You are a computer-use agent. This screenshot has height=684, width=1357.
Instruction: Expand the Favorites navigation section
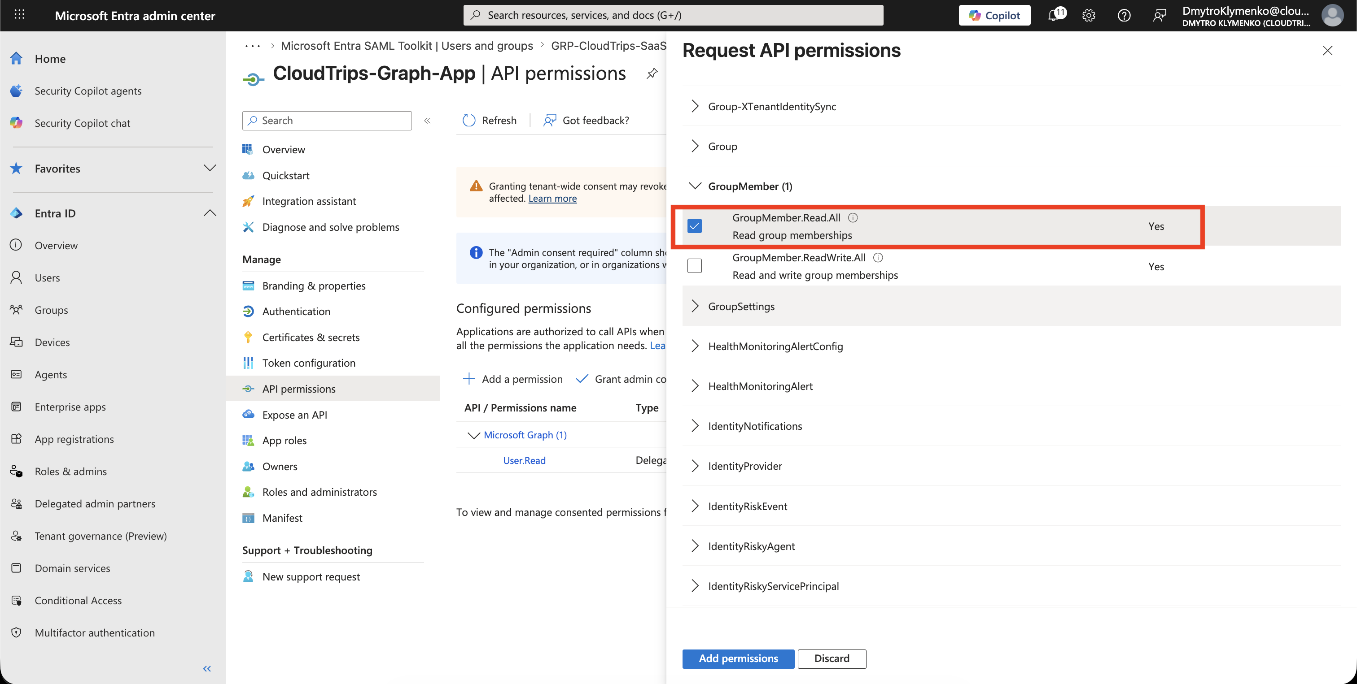click(210, 169)
